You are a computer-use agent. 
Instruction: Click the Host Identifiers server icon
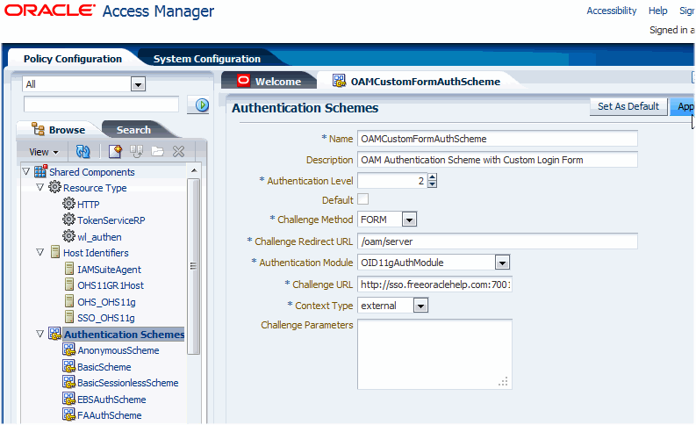tap(55, 252)
